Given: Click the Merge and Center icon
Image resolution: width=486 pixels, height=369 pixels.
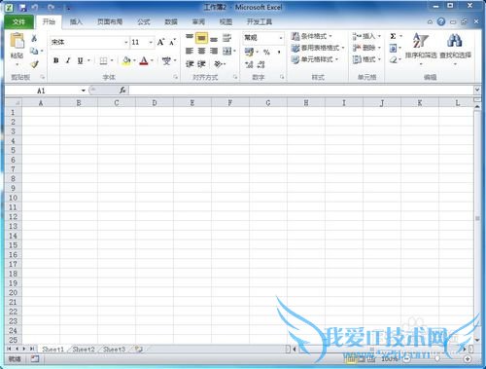Looking at the screenshot, I should pyautogui.click(x=227, y=51).
